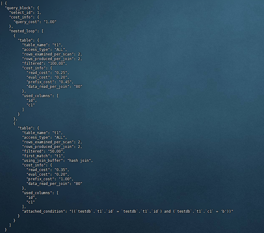
Task: Click data_read_per_join line following prefix_cost 1.00
Action: pyautogui.click(x=54, y=184)
